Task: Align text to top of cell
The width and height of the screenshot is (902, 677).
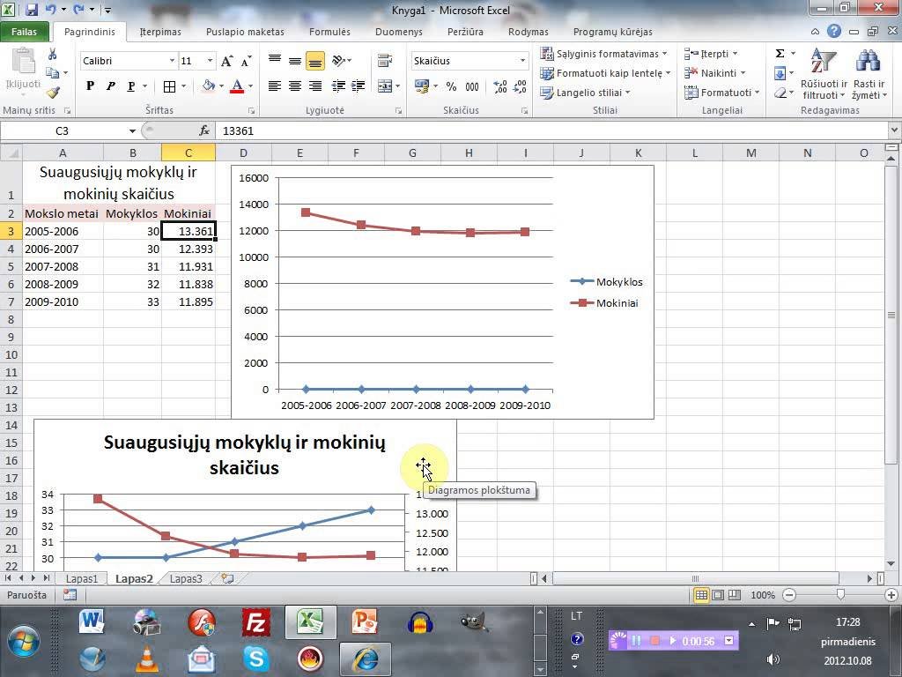Action: tap(275, 61)
